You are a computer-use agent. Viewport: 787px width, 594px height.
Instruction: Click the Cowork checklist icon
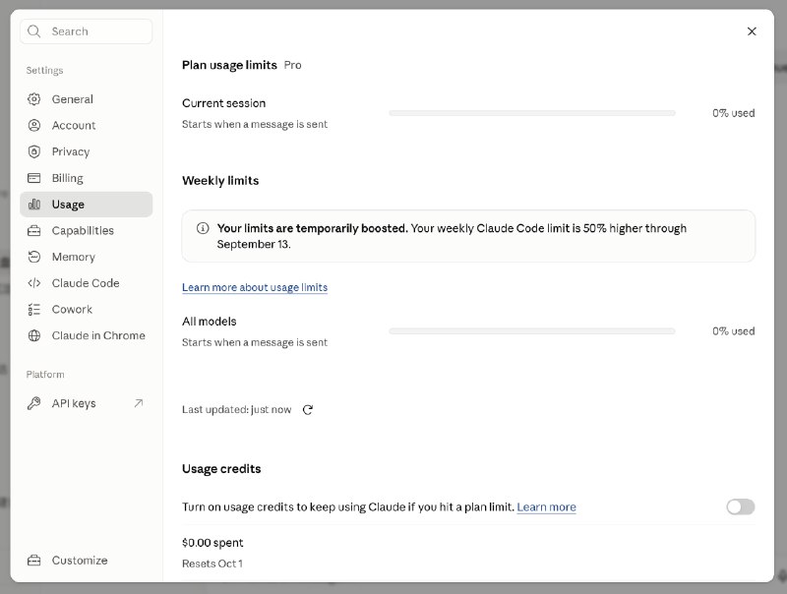[34, 309]
